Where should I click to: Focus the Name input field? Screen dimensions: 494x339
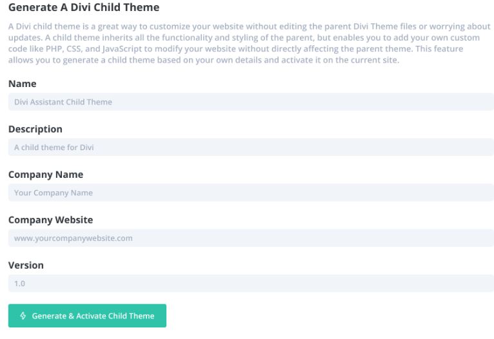[x=251, y=102]
